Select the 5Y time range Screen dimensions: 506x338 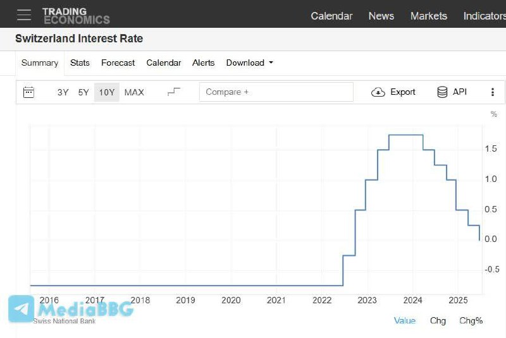coord(83,92)
